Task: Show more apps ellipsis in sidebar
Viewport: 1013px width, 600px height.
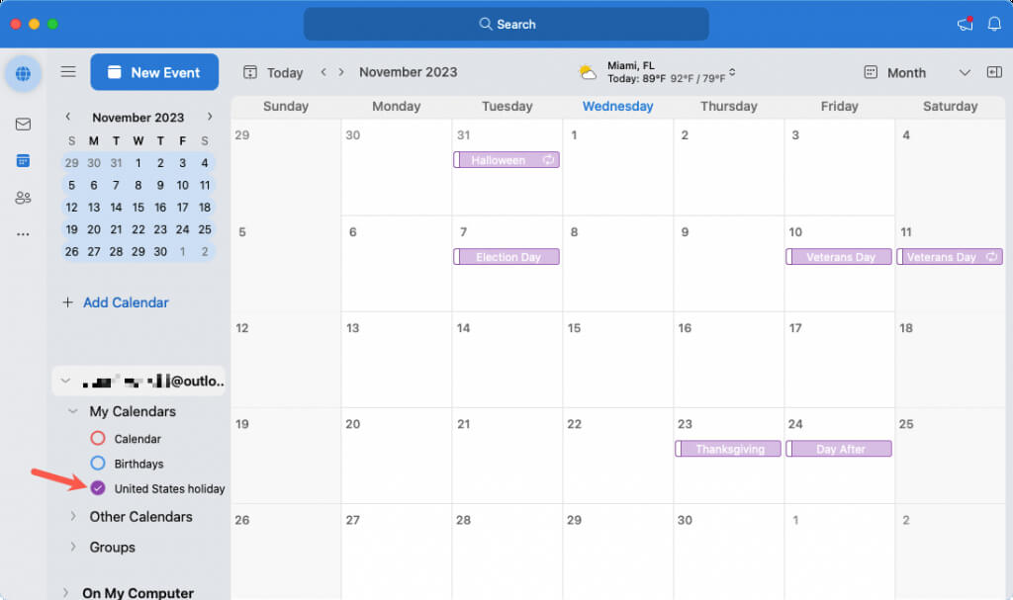Action: click(x=24, y=234)
